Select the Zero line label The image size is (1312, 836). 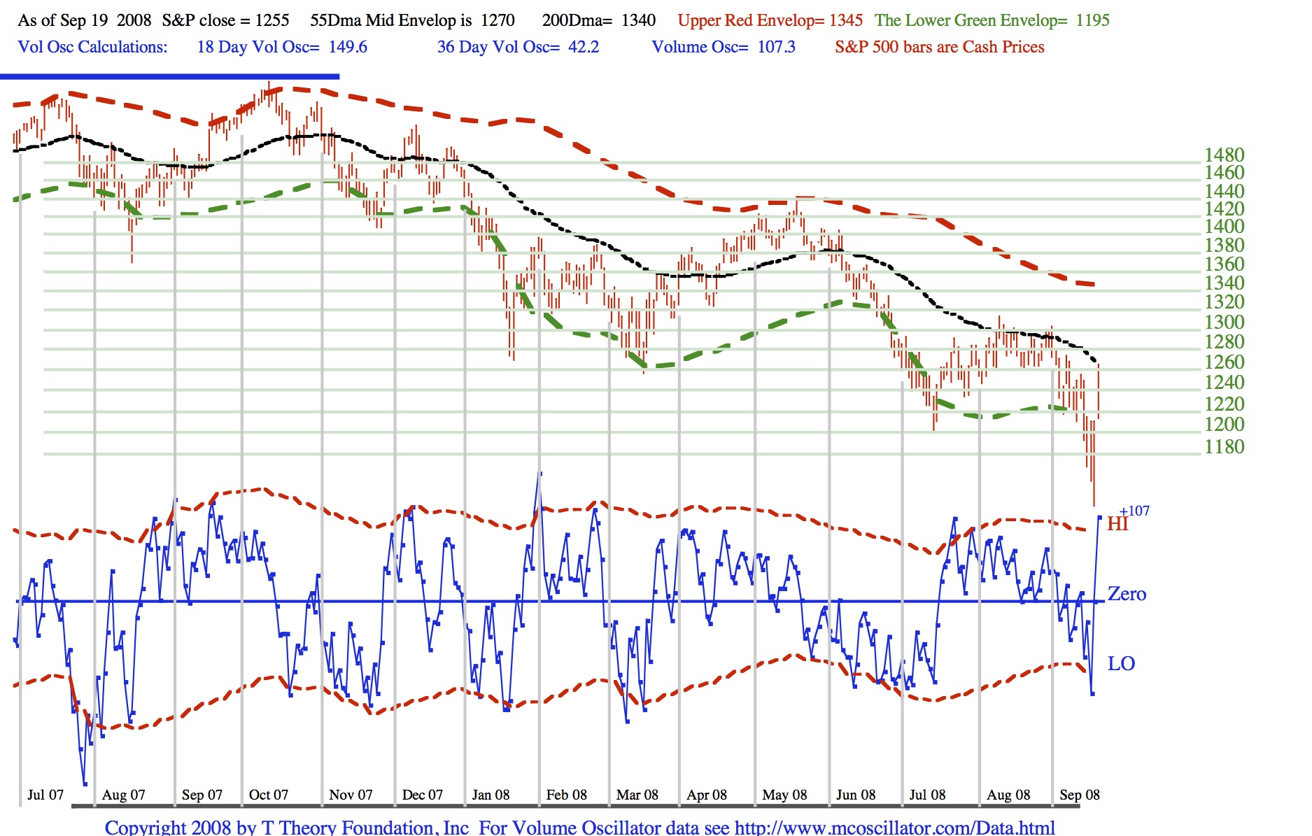(1127, 594)
